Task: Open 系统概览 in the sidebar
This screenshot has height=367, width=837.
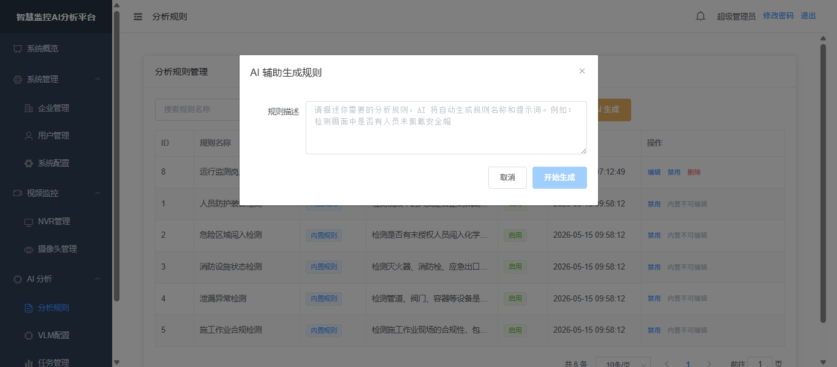Action: click(x=56, y=49)
